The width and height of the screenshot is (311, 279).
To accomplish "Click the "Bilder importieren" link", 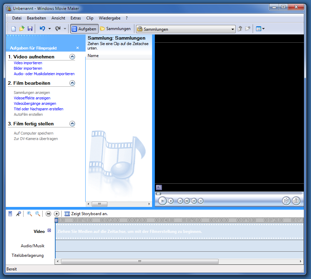I will point(28,68).
